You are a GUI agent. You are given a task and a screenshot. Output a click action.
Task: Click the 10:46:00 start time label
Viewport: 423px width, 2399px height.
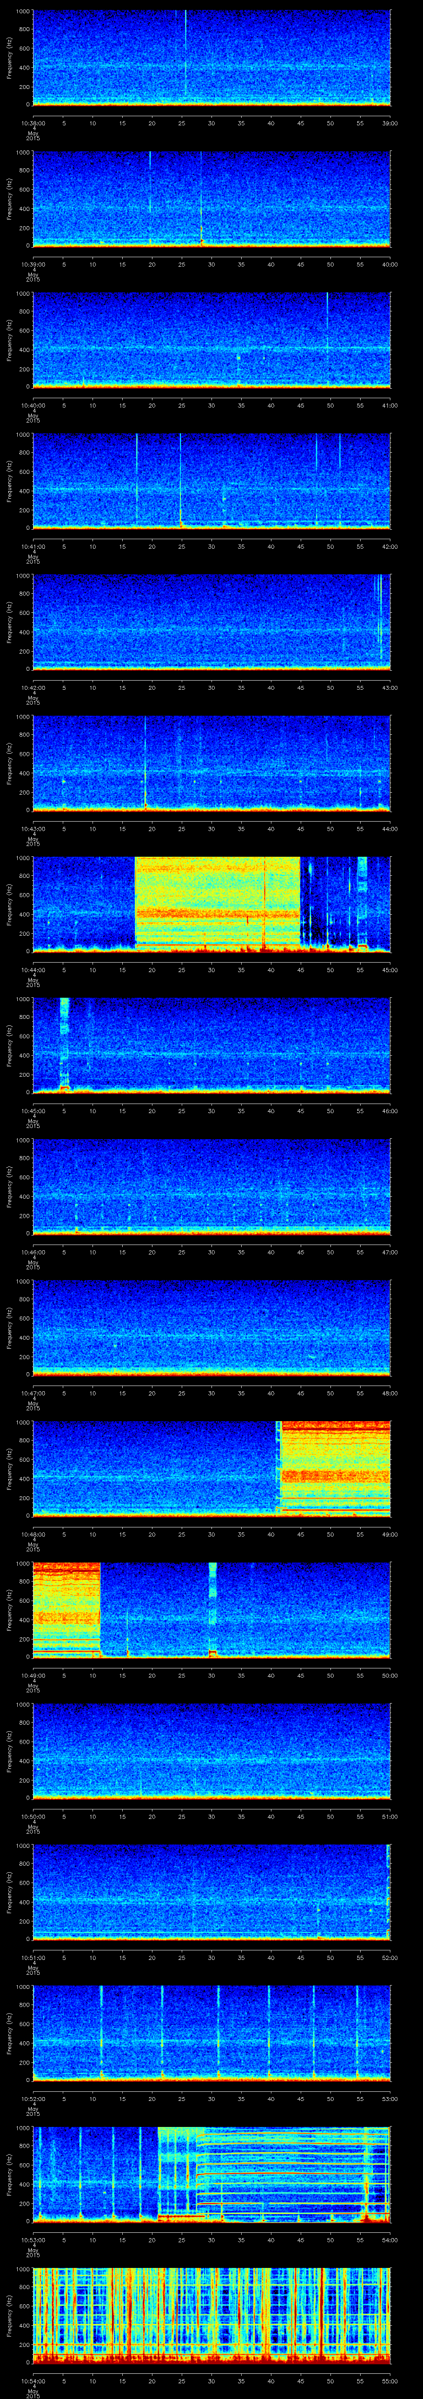pyautogui.click(x=33, y=1252)
